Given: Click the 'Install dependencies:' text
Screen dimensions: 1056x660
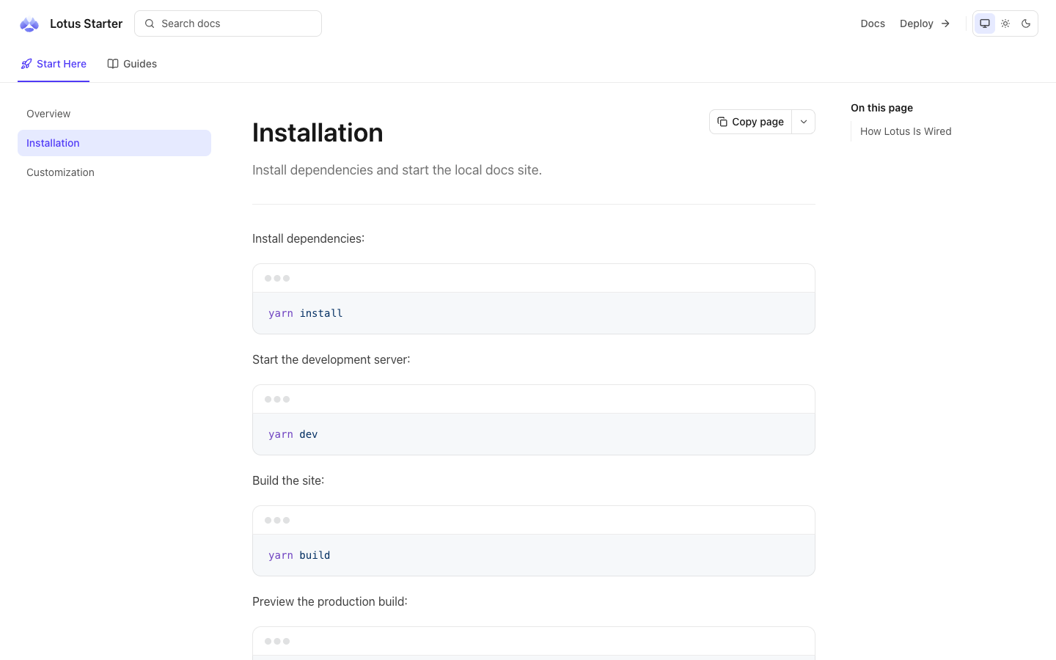Looking at the screenshot, I should point(308,238).
